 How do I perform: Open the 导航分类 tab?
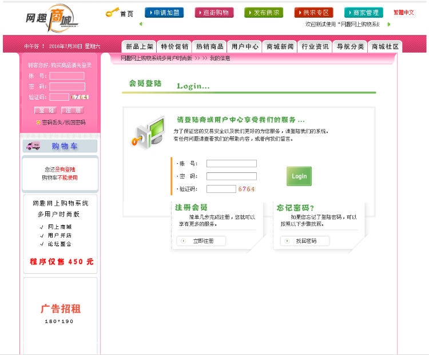coord(350,46)
